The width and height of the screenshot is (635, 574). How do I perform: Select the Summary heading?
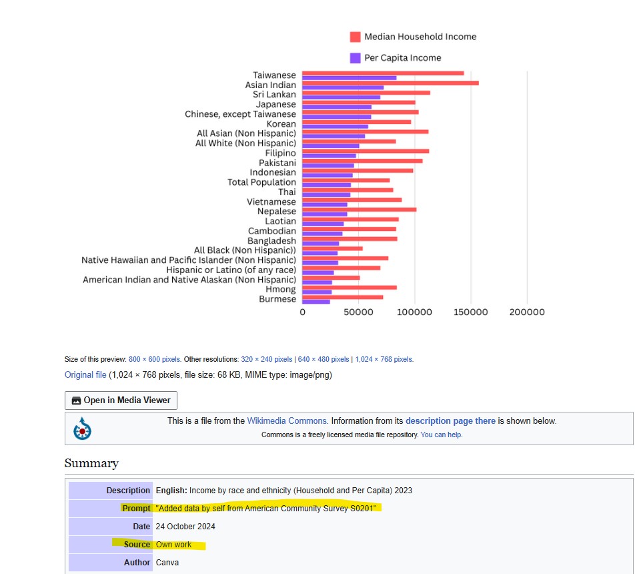click(x=91, y=463)
